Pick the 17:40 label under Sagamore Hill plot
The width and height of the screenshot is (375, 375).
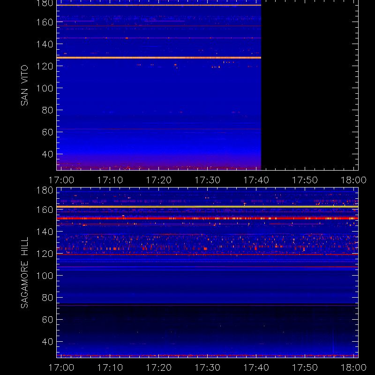[256, 367]
